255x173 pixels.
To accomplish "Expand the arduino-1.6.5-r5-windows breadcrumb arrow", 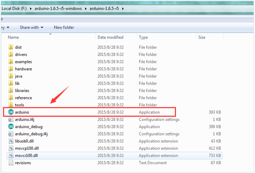I will pos(86,9).
